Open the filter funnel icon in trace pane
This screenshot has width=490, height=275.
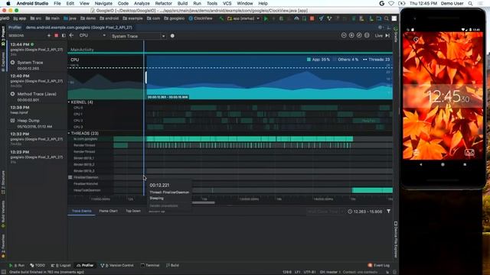point(388,211)
